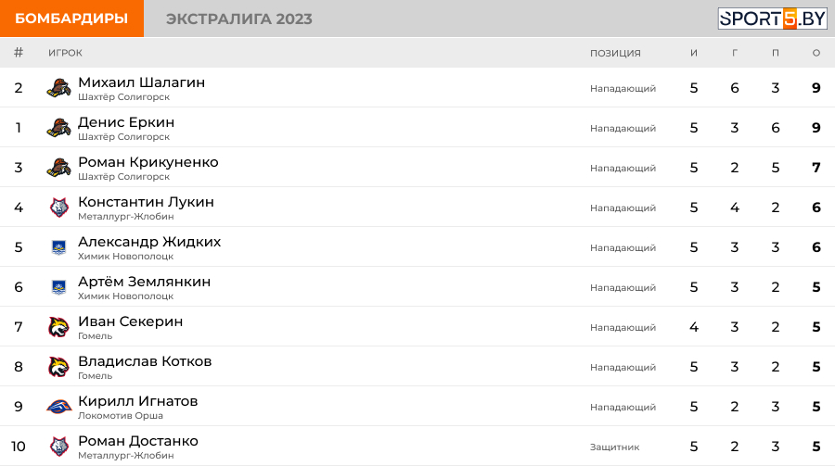
Task: Click the ИГРОК column header
Action: click(65, 53)
